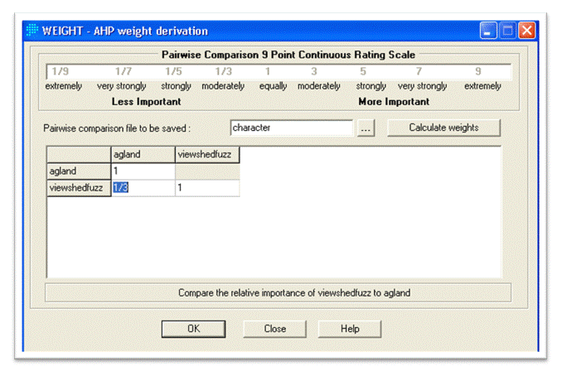This screenshot has width=562, height=376.
Task: Close the window using the red X
Action: click(526, 31)
